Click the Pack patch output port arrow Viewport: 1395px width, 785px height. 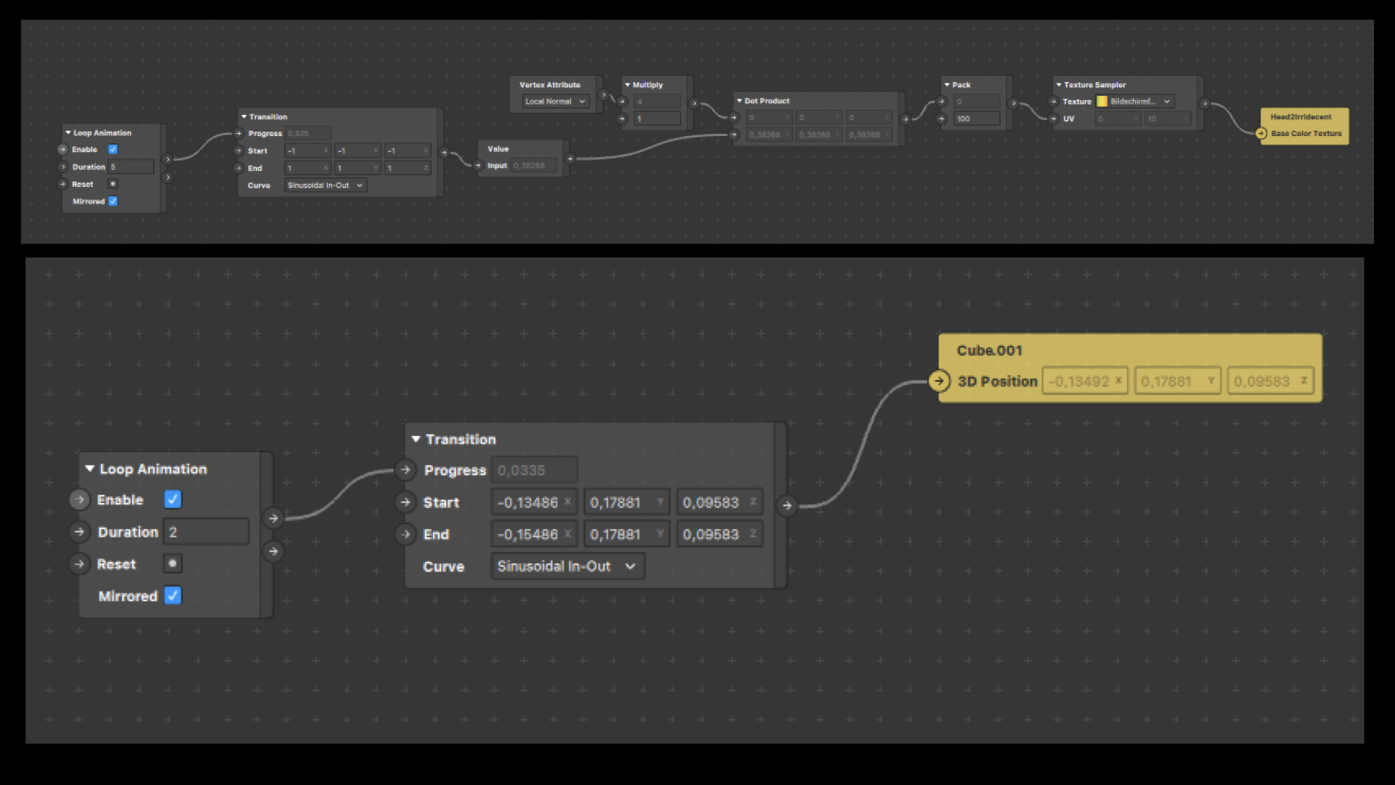point(1014,103)
